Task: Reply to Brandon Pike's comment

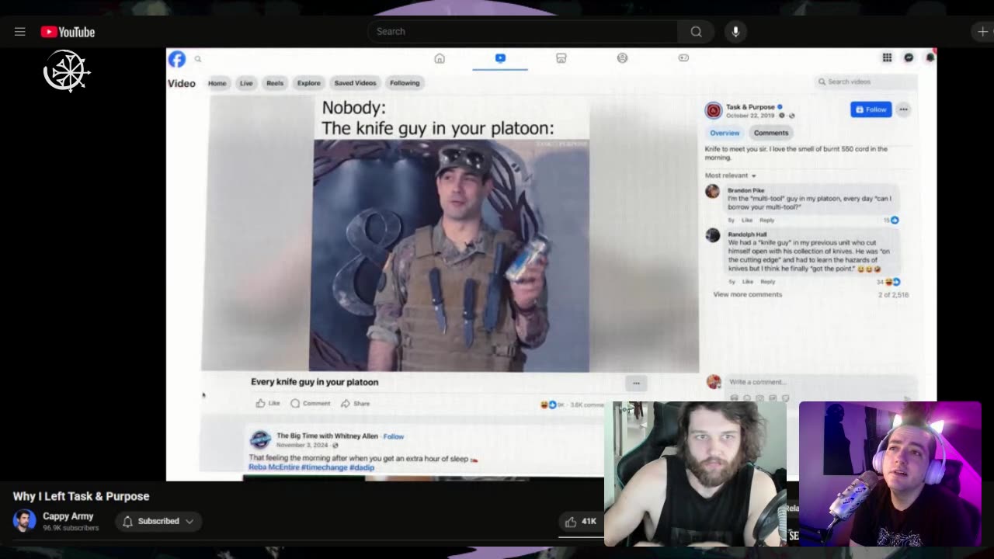Action: point(767,220)
